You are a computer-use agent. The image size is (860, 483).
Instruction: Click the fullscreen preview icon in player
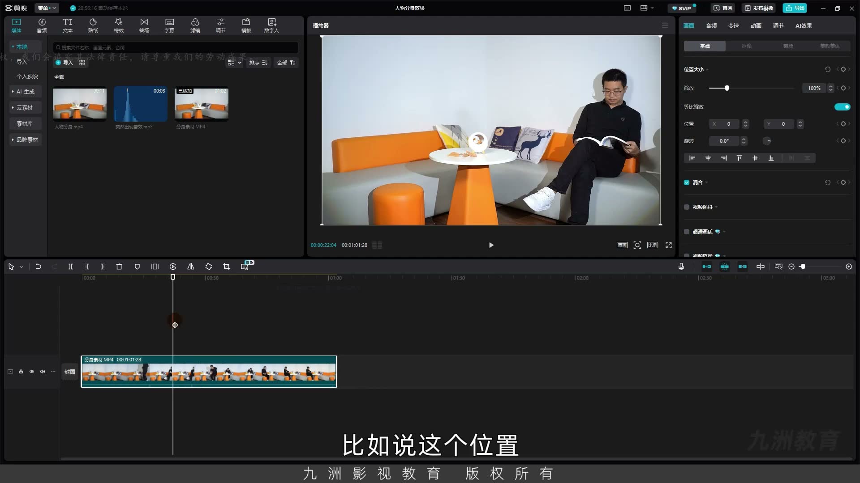pos(669,245)
